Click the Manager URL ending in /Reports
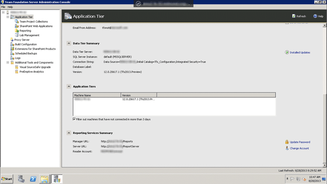 point(117,141)
